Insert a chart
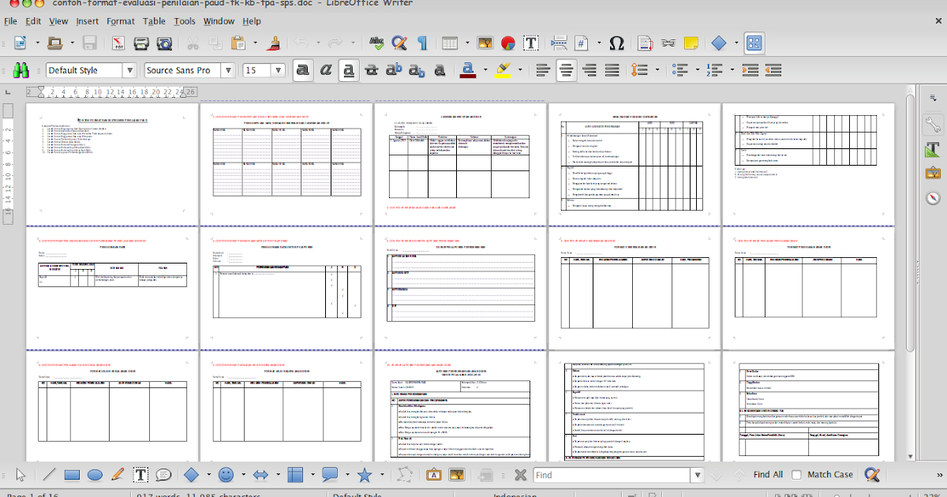The image size is (947, 497). pyautogui.click(x=508, y=43)
